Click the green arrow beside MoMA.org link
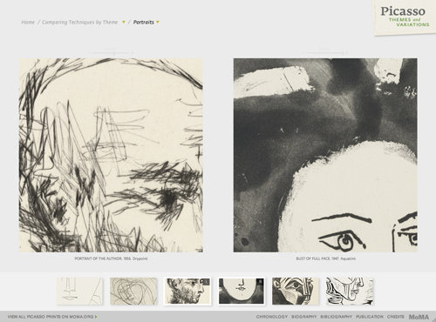 point(96,317)
